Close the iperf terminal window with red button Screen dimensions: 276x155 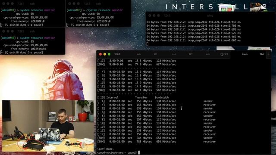point(100,54)
